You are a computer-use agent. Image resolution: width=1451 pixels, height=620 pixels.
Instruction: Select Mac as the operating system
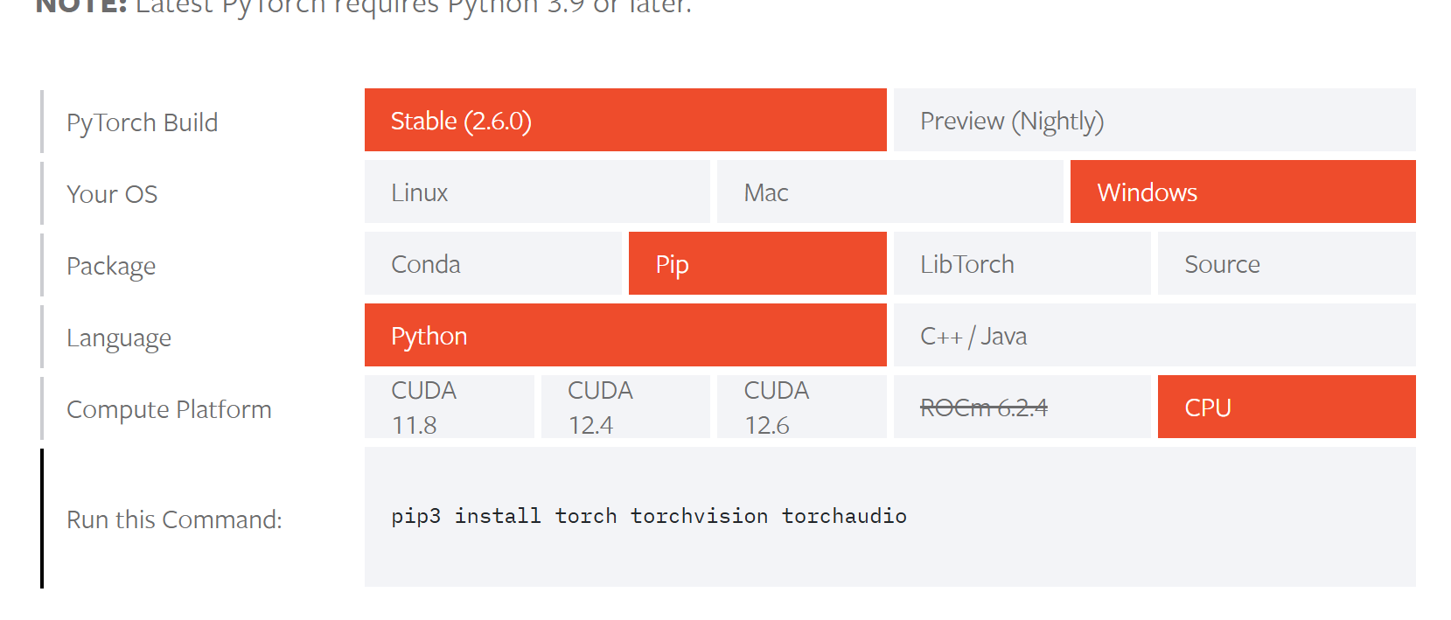click(x=889, y=192)
